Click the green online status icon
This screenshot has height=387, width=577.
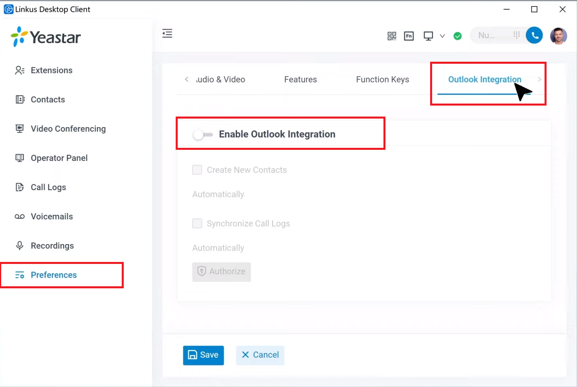click(x=457, y=36)
